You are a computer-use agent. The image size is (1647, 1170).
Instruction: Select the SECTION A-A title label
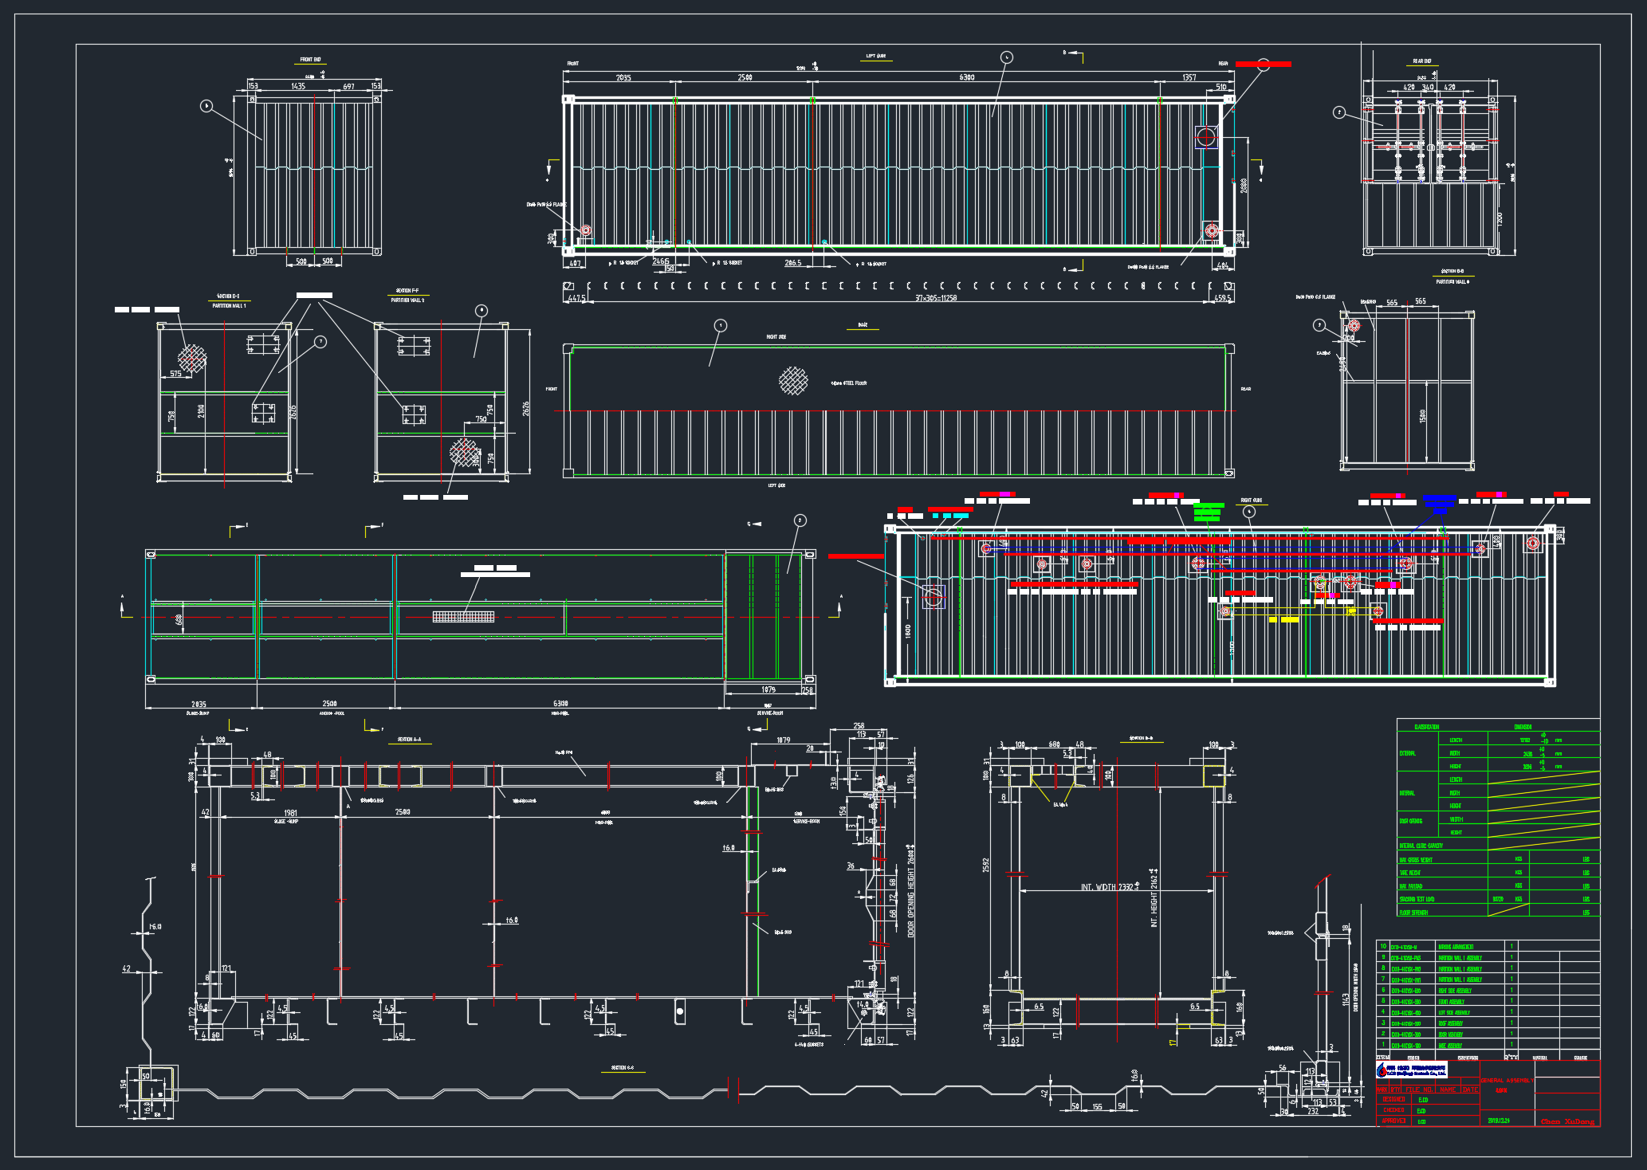(409, 740)
